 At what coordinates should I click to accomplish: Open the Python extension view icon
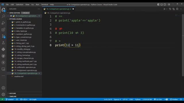coord(3,49)
